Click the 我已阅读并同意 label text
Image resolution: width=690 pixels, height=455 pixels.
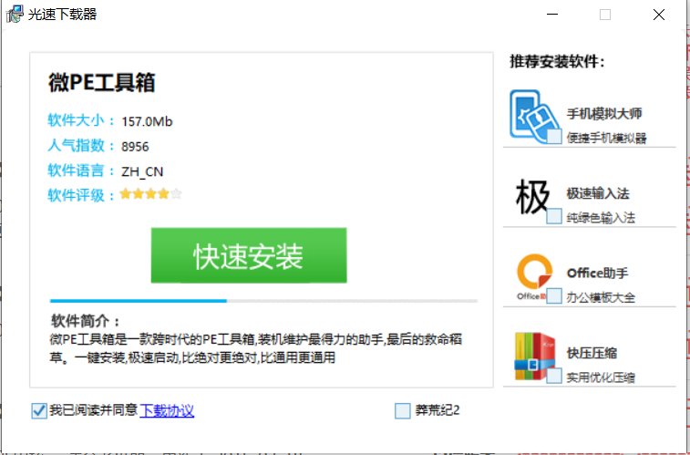(94, 410)
